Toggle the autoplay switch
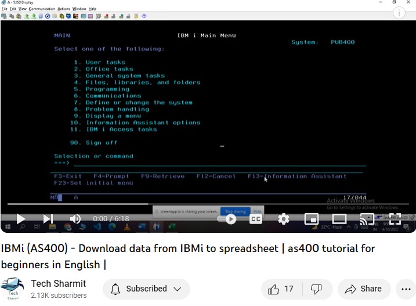The height and width of the screenshot is (306, 416). [227, 219]
